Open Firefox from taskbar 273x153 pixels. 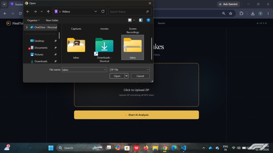coord(146,148)
